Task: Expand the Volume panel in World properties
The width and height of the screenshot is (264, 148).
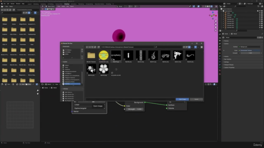Action: [x=226, y=56]
